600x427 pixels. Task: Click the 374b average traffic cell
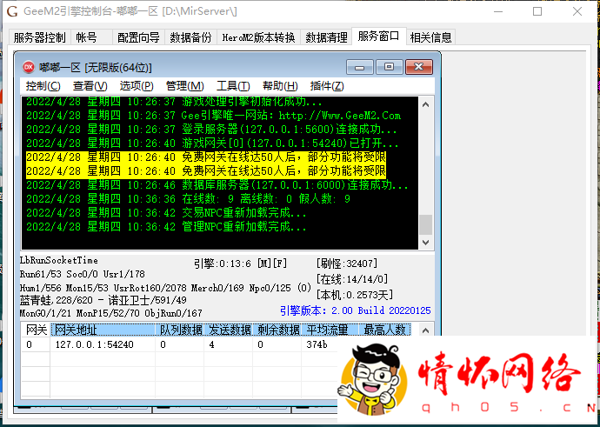point(317,344)
